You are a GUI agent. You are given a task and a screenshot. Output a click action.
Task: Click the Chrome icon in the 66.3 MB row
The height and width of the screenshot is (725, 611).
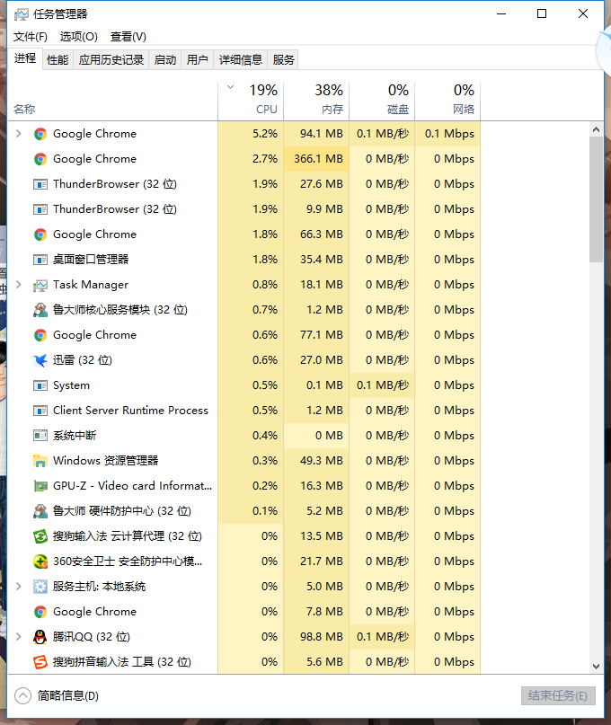40,234
